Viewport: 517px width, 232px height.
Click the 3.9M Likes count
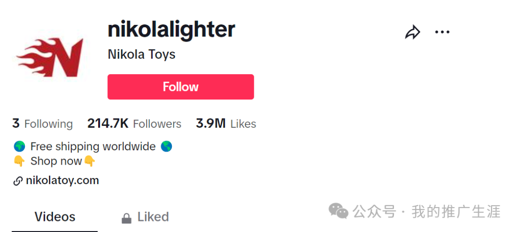(x=226, y=123)
